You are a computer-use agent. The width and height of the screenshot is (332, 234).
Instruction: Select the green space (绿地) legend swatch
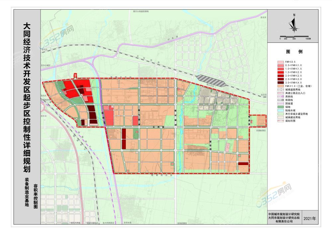coord(281,107)
